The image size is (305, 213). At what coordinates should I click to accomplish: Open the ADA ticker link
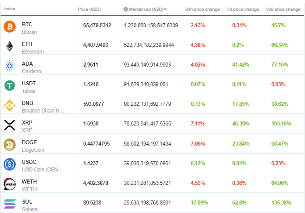coord(27,64)
